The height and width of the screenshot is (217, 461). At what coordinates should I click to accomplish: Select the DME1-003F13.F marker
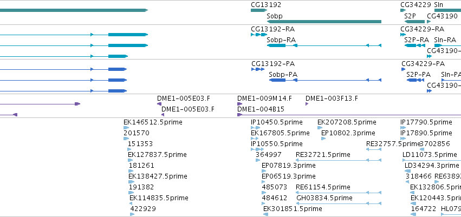click(307, 104)
